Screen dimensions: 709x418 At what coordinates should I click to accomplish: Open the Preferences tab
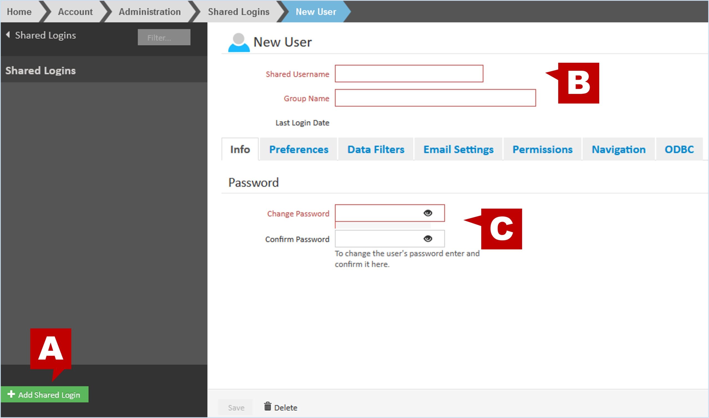(299, 149)
